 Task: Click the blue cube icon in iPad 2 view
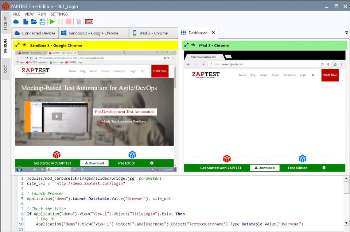coord(303,159)
